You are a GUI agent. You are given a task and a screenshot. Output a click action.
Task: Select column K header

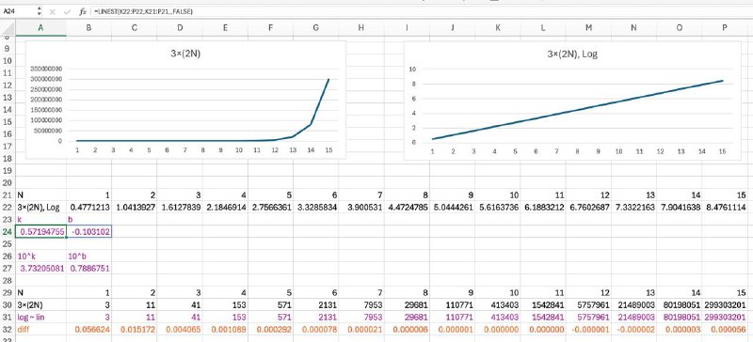click(498, 28)
